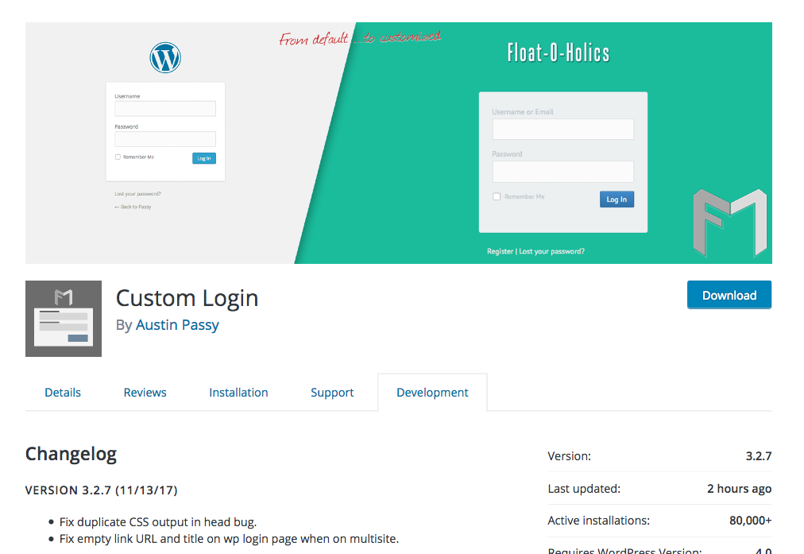Switch to the Reviews tab
804x554 pixels.
(145, 393)
